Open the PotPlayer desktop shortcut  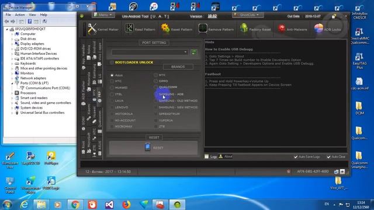click(x=51, y=158)
